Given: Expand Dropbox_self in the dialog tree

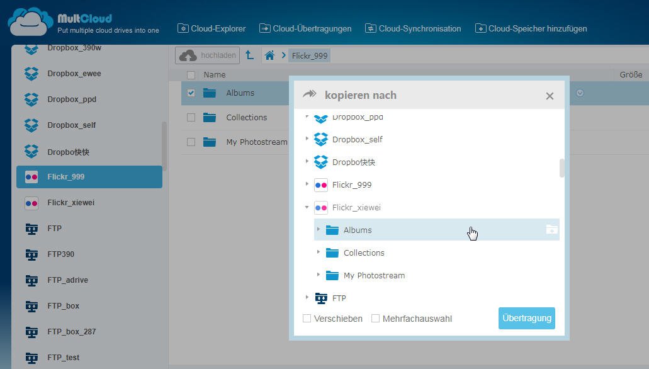Looking at the screenshot, I should click(x=307, y=139).
